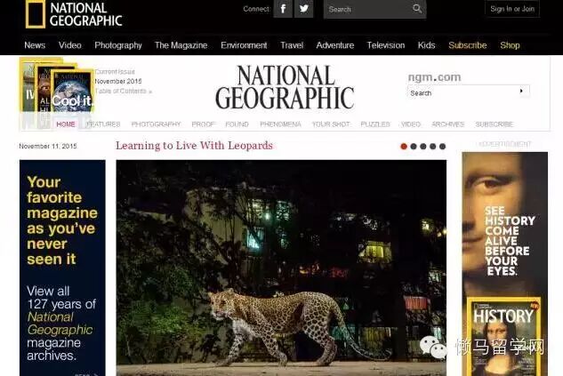This screenshot has width=563, height=376.
Task: Select the third slideshow dot
Action: point(423,147)
